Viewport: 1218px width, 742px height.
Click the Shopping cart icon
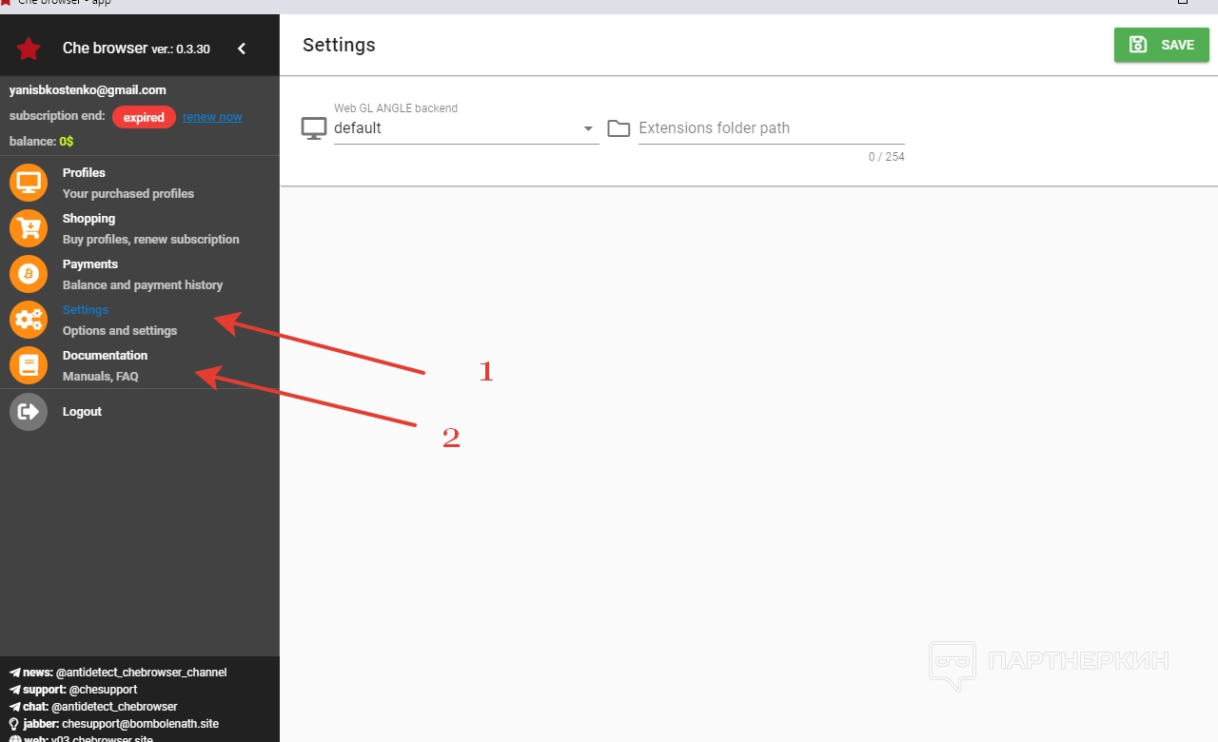(x=29, y=228)
